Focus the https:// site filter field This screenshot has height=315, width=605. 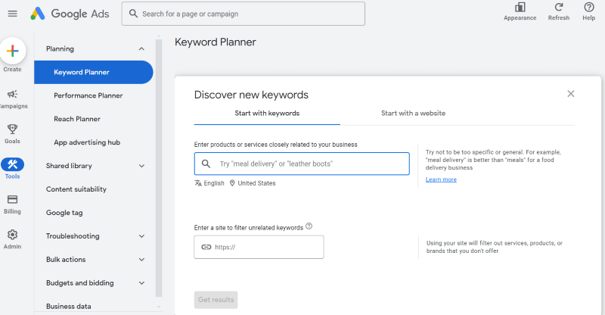[259, 247]
